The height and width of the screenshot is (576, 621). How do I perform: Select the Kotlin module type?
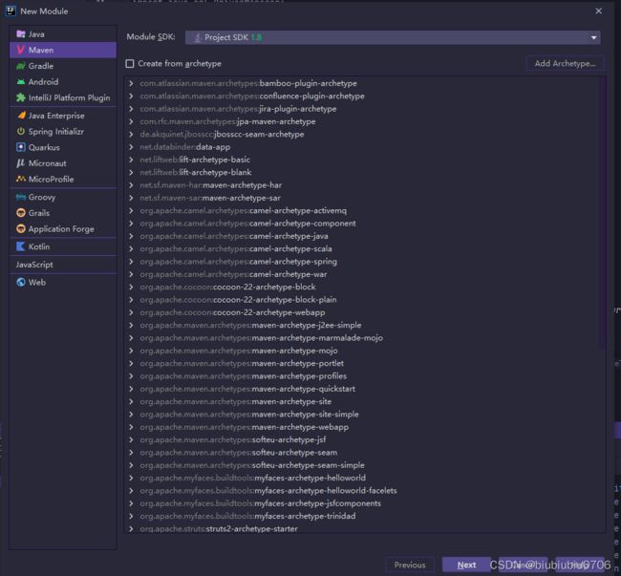click(x=63, y=246)
